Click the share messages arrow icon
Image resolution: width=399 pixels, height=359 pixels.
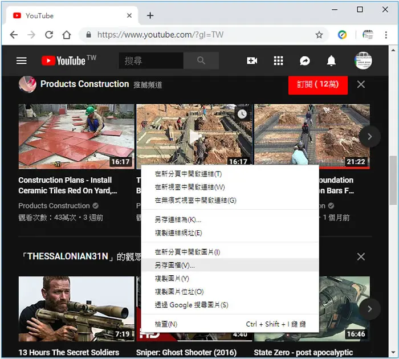tap(305, 60)
